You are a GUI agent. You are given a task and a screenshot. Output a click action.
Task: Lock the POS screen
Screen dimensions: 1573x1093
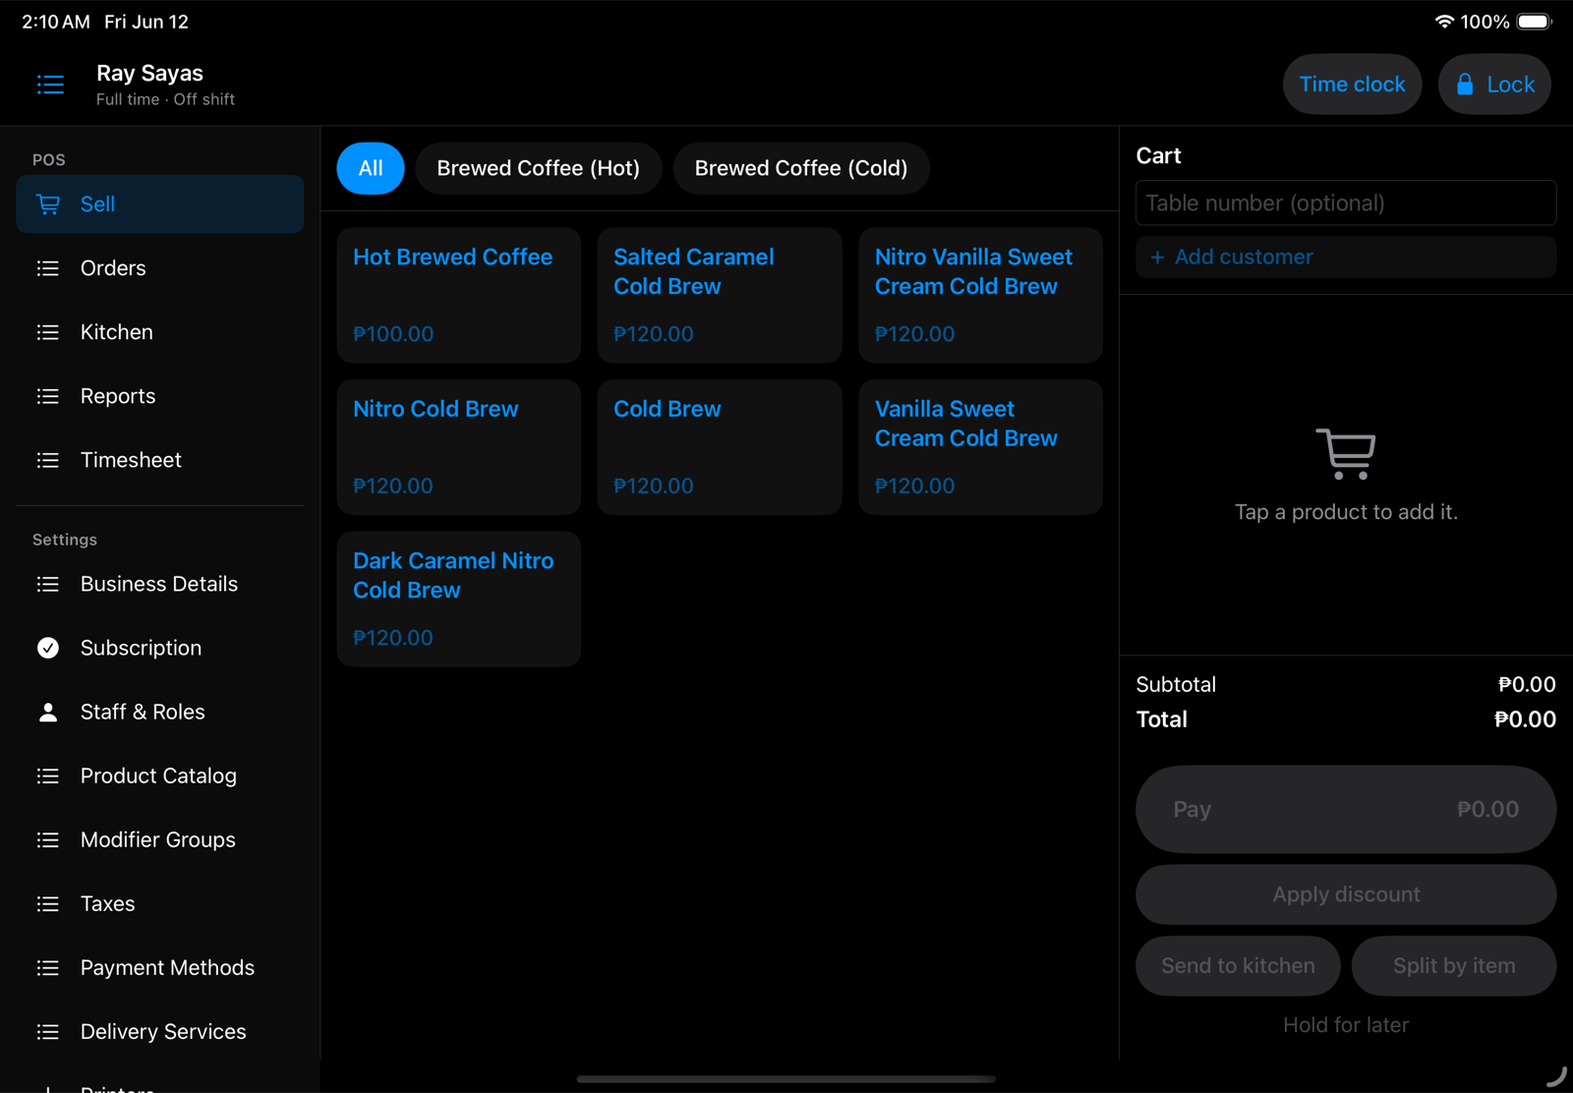(x=1494, y=85)
